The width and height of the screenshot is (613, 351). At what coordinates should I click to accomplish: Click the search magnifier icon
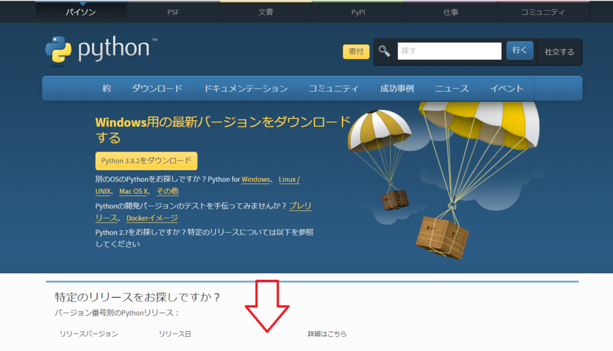[x=384, y=51]
